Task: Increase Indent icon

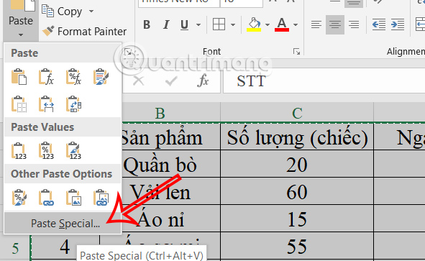Action: [x=398, y=24]
